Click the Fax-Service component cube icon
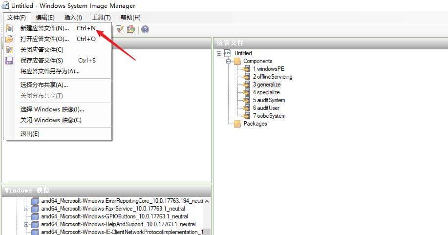This screenshot has width=448, height=235. point(35,209)
